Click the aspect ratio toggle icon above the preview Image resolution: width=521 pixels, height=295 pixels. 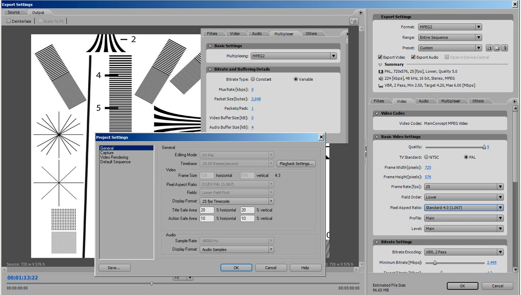coord(354,21)
